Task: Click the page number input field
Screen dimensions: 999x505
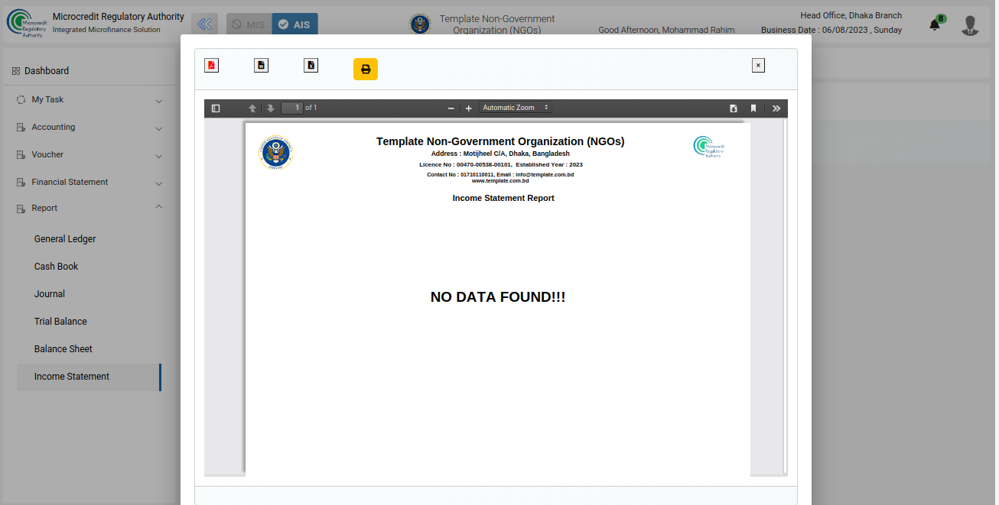Action: pos(292,108)
